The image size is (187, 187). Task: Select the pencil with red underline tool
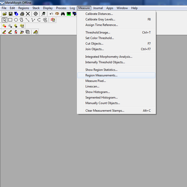coord(4,32)
